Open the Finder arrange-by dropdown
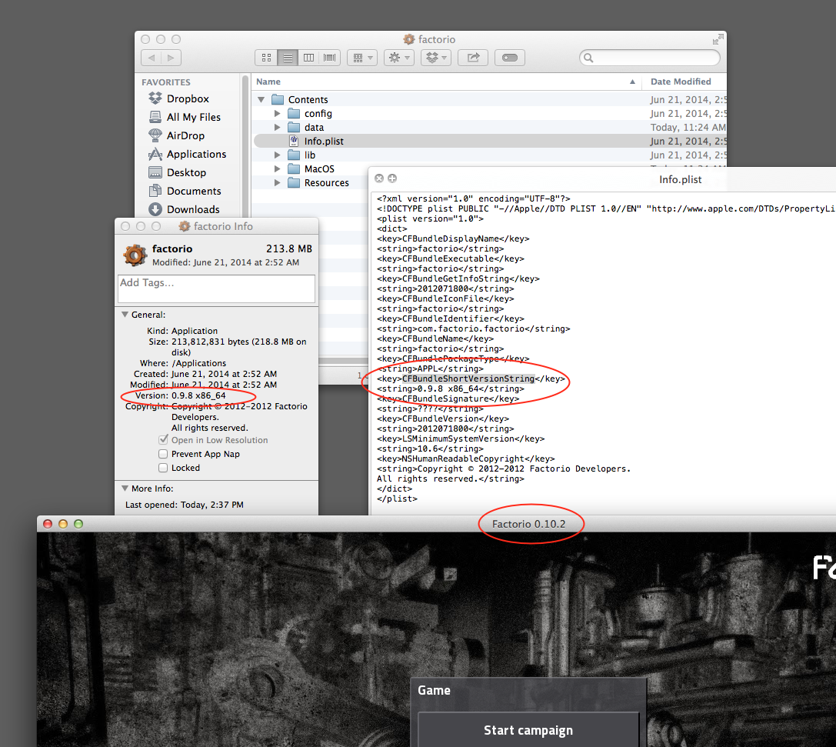836x747 pixels. pos(362,58)
